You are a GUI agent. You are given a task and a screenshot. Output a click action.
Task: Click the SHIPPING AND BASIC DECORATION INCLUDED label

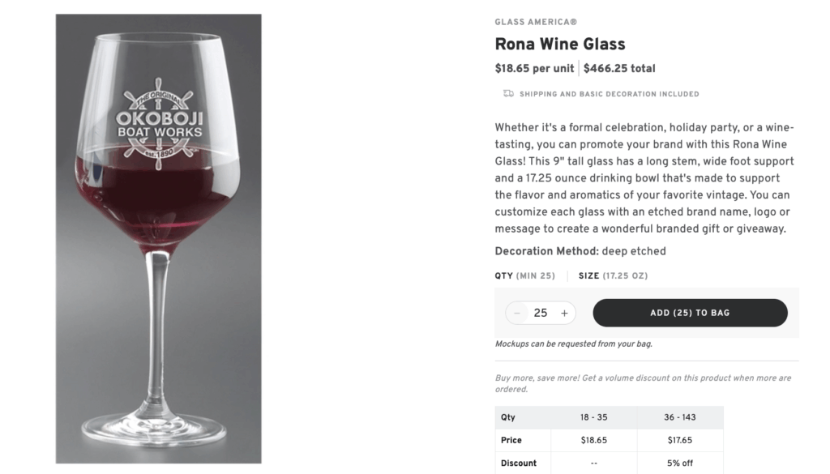(x=610, y=94)
